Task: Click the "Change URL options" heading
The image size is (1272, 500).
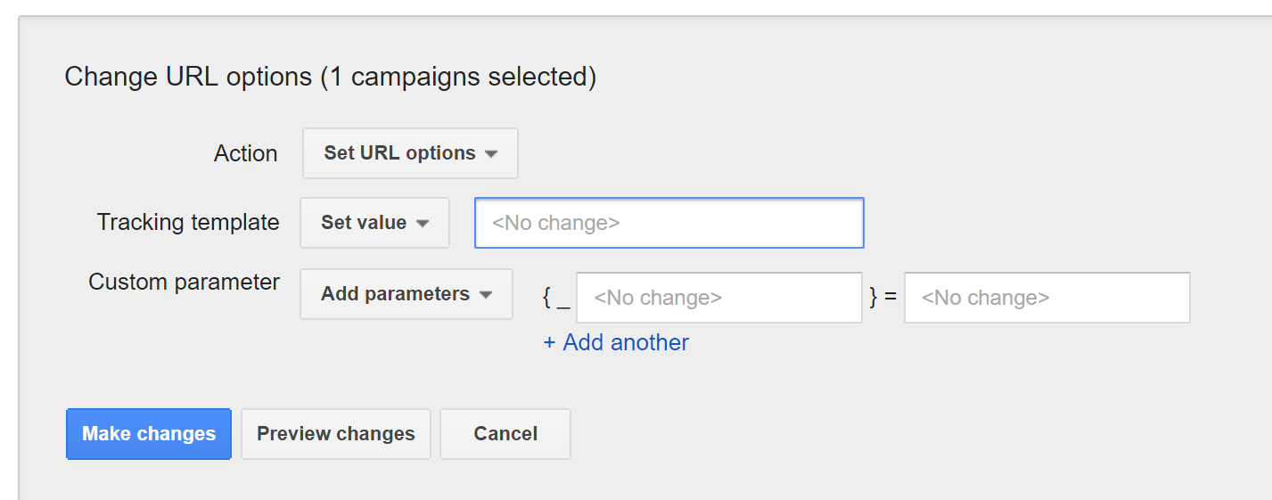Action: (330, 77)
